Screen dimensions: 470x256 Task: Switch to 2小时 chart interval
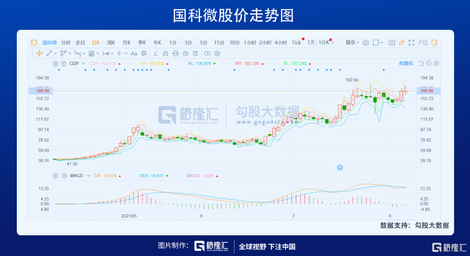pyautogui.click(x=265, y=43)
